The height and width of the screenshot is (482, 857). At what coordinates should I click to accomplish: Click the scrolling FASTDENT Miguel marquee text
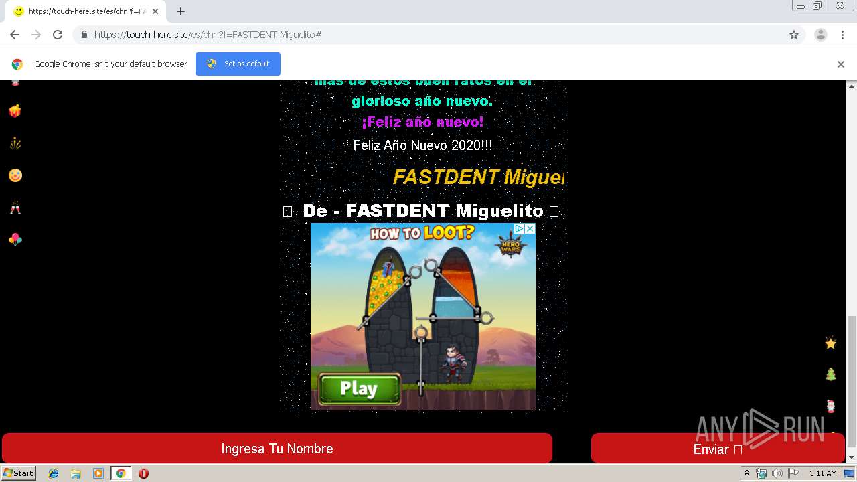pos(479,177)
